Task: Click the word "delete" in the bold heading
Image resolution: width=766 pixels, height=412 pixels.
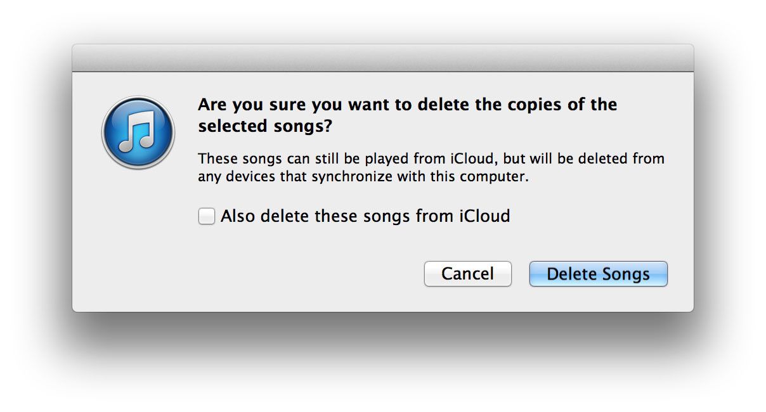Action: coord(444,105)
